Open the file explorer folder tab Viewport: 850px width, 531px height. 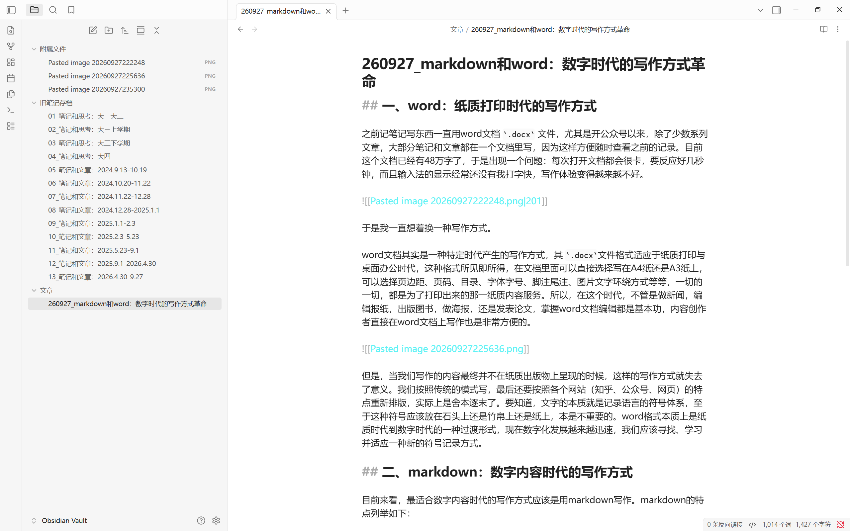(34, 10)
